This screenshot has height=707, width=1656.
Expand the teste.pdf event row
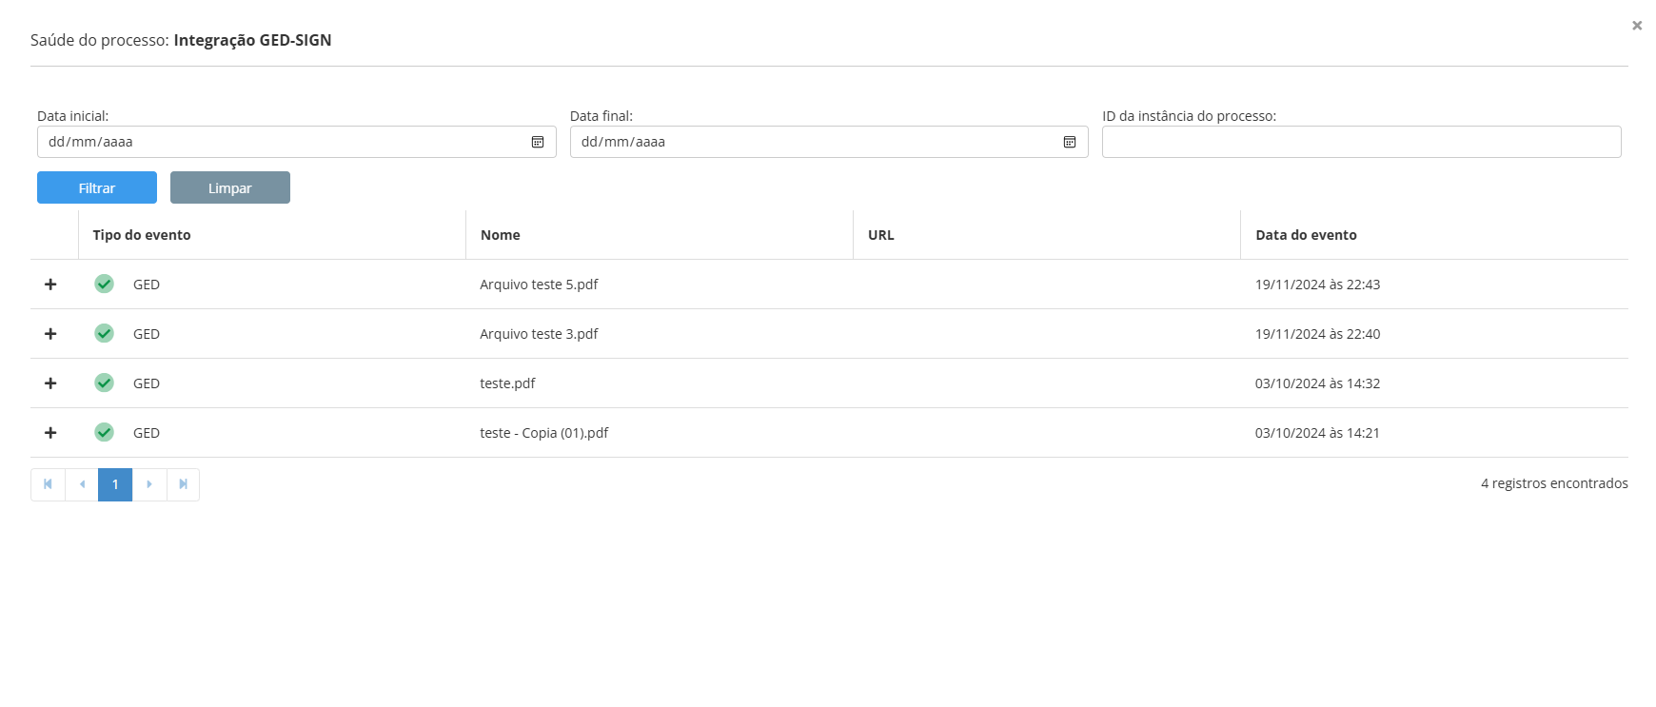pyautogui.click(x=50, y=383)
